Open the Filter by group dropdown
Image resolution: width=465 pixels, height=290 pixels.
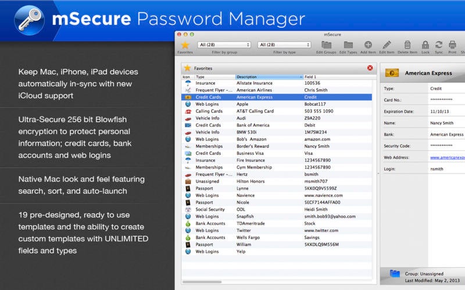(224, 45)
